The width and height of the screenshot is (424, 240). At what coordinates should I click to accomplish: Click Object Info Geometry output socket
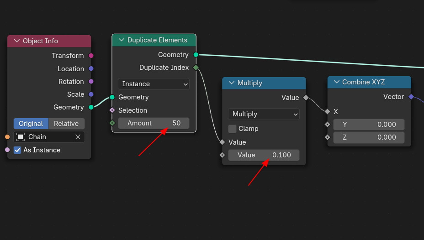point(91,107)
